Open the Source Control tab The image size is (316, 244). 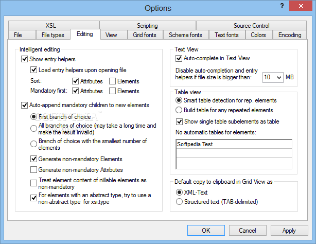coord(251,26)
